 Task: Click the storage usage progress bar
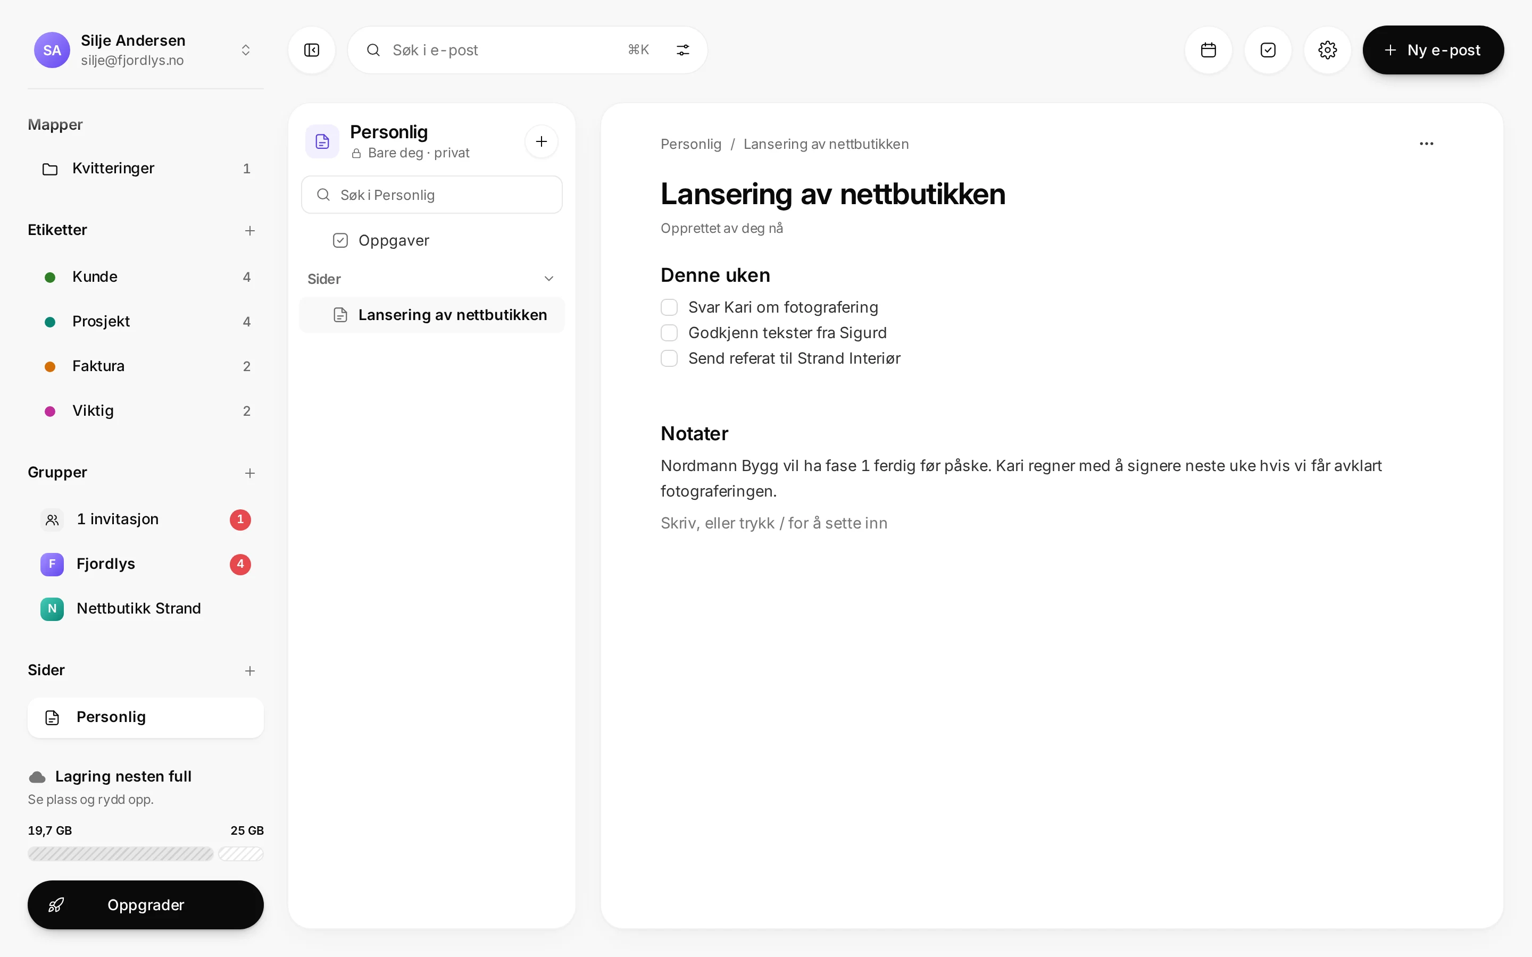tap(146, 854)
